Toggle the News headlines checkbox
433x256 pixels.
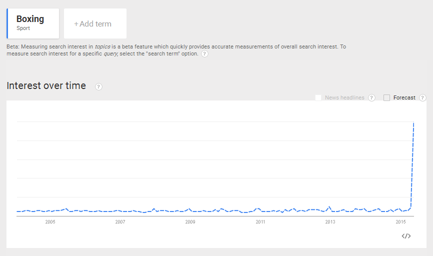(x=318, y=97)
